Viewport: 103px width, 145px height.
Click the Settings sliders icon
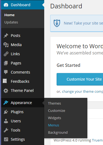pos(6,139)
